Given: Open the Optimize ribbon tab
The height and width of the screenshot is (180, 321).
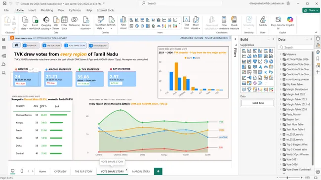Looking at the screenshot, I should pos(75,10).
